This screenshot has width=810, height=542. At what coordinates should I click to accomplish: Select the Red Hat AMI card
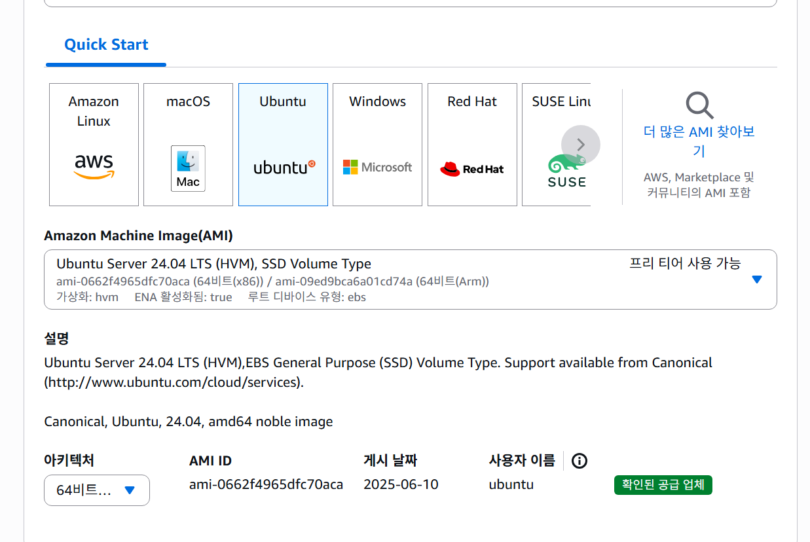point(472,145)
